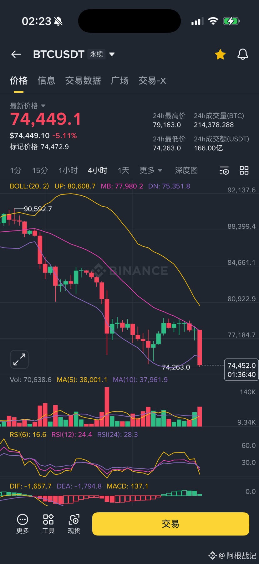Tap the BOLL indicator legend line

click(x=100, y=186)
